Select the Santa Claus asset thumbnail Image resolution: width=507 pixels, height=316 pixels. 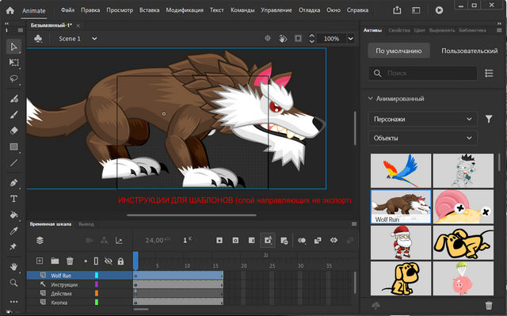tap(401, 242)
